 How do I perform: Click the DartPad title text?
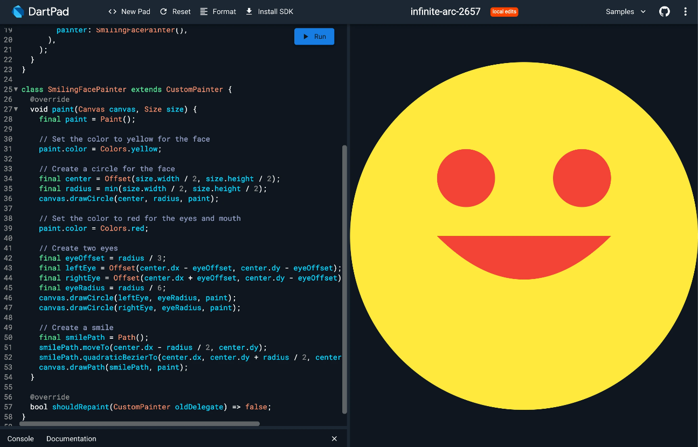pos(49,11)
